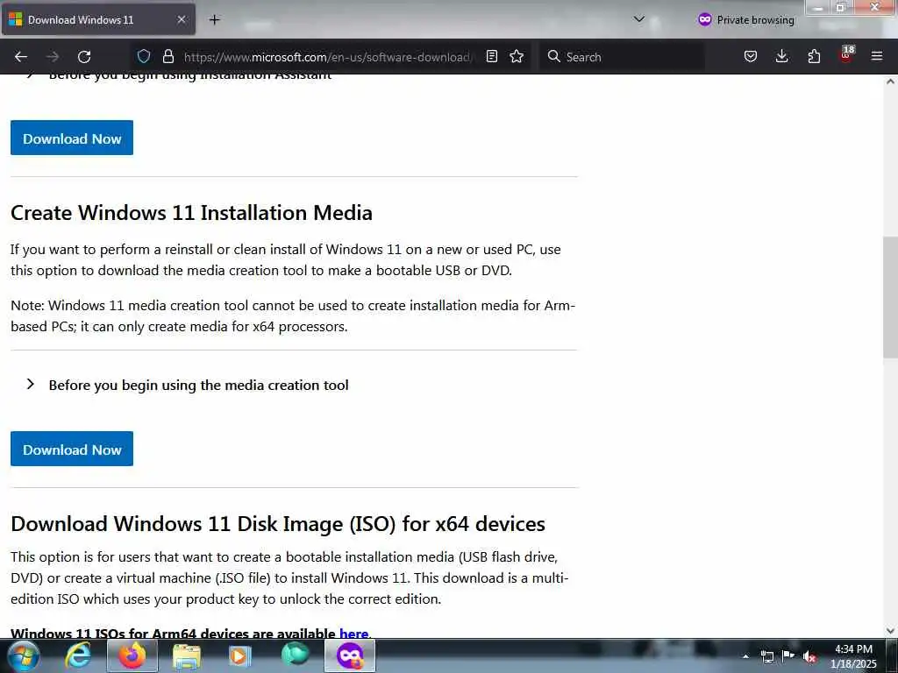Open Windows Media Player from taskbar
Image resolution: width=898 pixels, height=673 pixels.
point(240,655)
